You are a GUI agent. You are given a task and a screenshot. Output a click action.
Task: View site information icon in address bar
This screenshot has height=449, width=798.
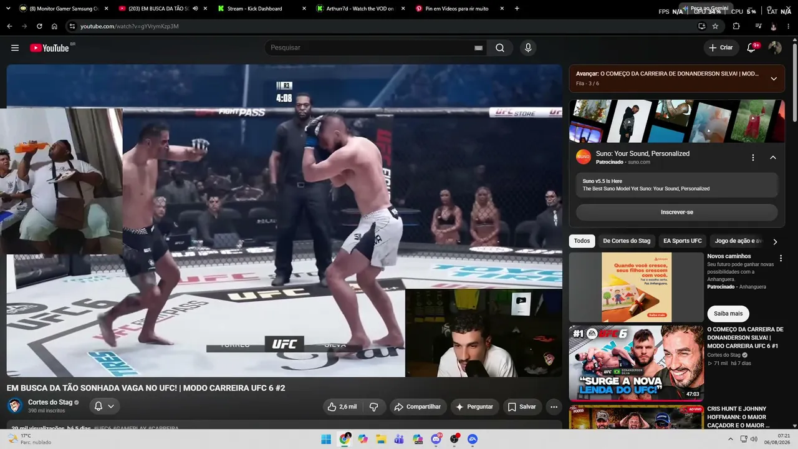pyautogui.click(x=72, y=26)
